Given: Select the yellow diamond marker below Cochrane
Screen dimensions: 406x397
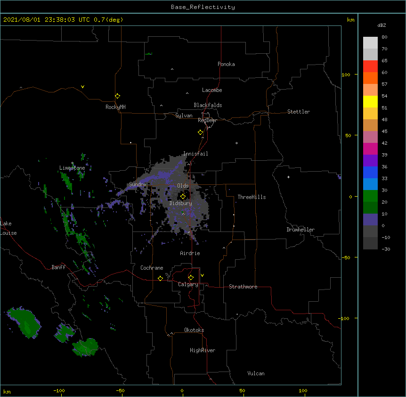Looking at the screenshot, I should 160,278.
